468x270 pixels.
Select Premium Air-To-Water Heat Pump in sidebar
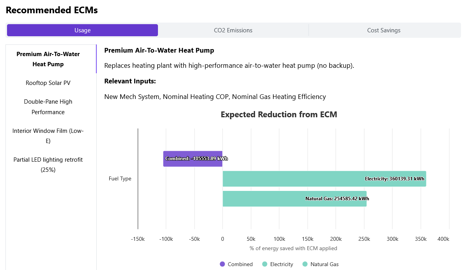tap(48, 59)
